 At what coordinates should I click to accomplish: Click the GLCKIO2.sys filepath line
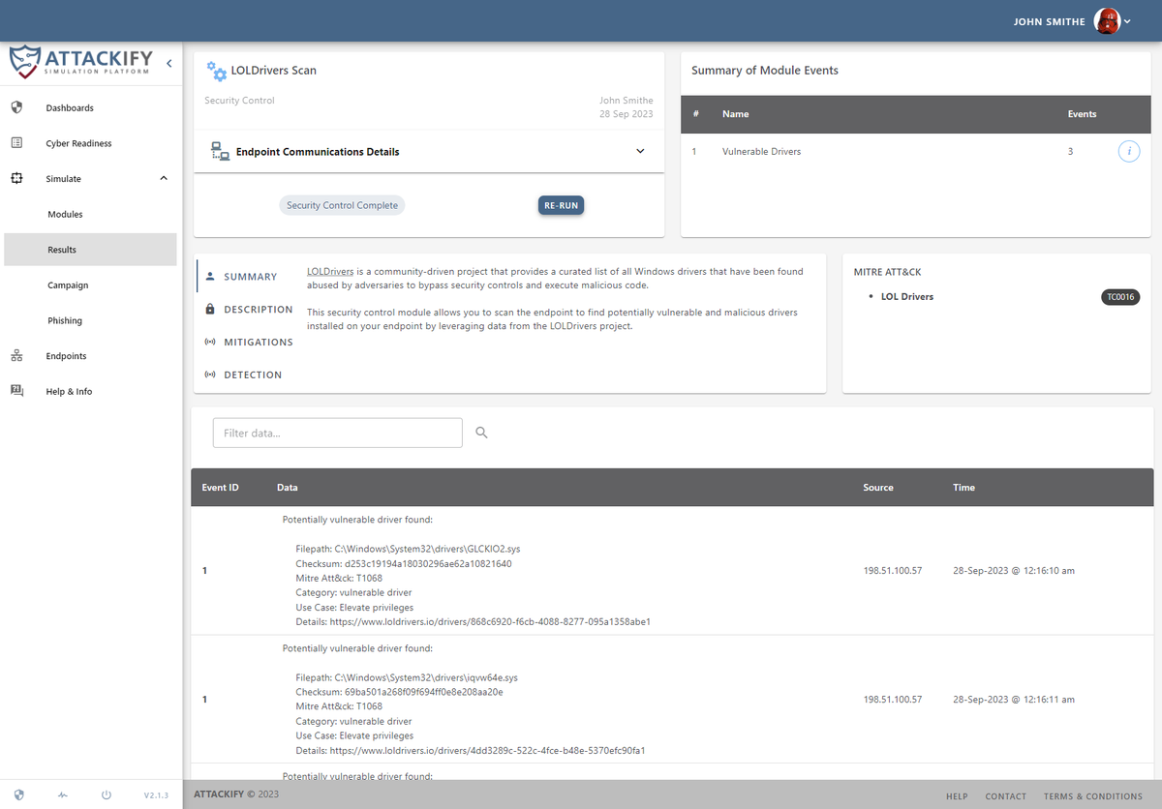408,549
